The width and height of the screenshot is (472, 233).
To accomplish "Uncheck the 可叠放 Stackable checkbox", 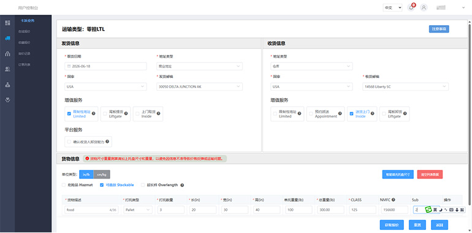I will pos(102,185).
